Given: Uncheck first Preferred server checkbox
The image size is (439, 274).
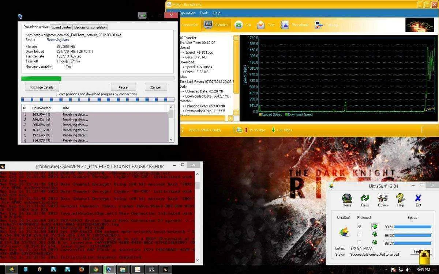Looking at the screenshot, I should [x=359, y=227].
